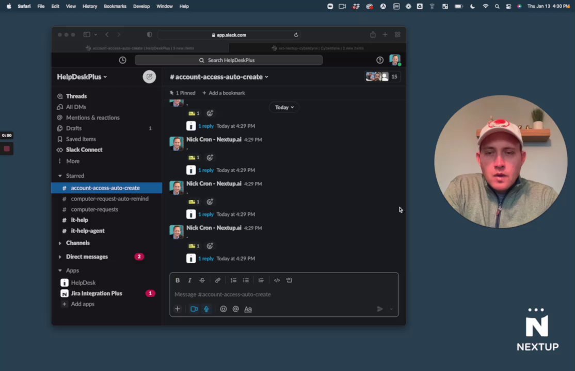Viewport: 575px width, 371px height.
Task: Open the History menu in menu bar
Action: (89, 6)
